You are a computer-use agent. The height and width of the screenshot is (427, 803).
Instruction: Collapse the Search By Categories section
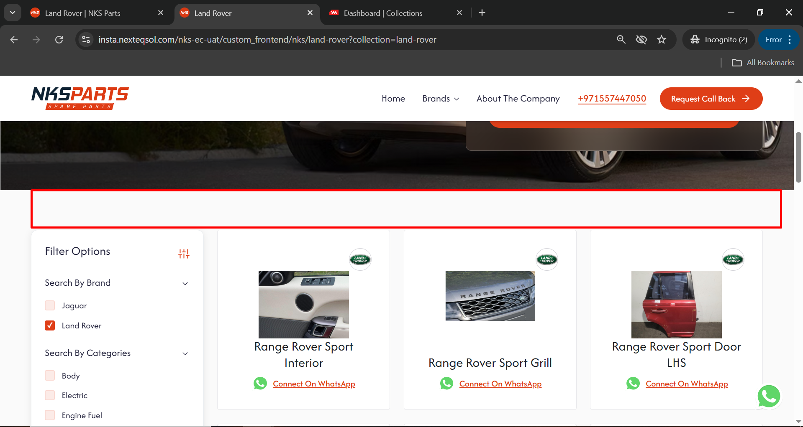tap(185, 353)
